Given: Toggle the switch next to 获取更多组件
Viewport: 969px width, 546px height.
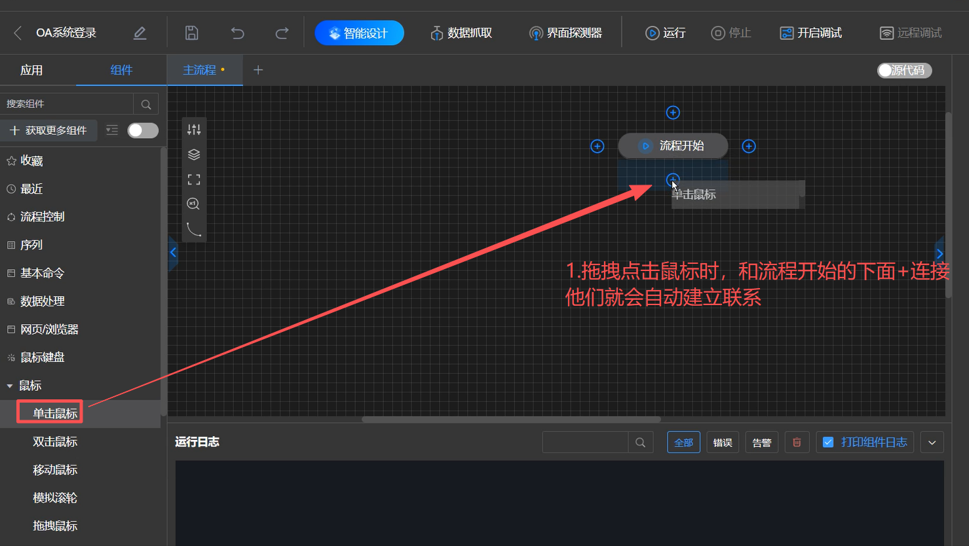Looking at the screenshot, I should pos(143,130).
